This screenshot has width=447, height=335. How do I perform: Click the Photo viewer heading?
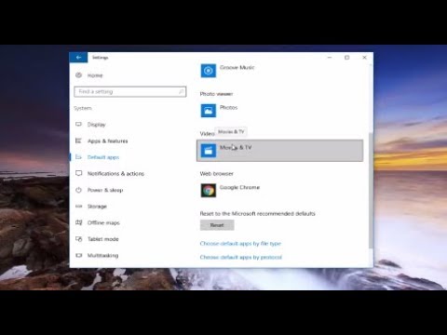tap(216, 94)
